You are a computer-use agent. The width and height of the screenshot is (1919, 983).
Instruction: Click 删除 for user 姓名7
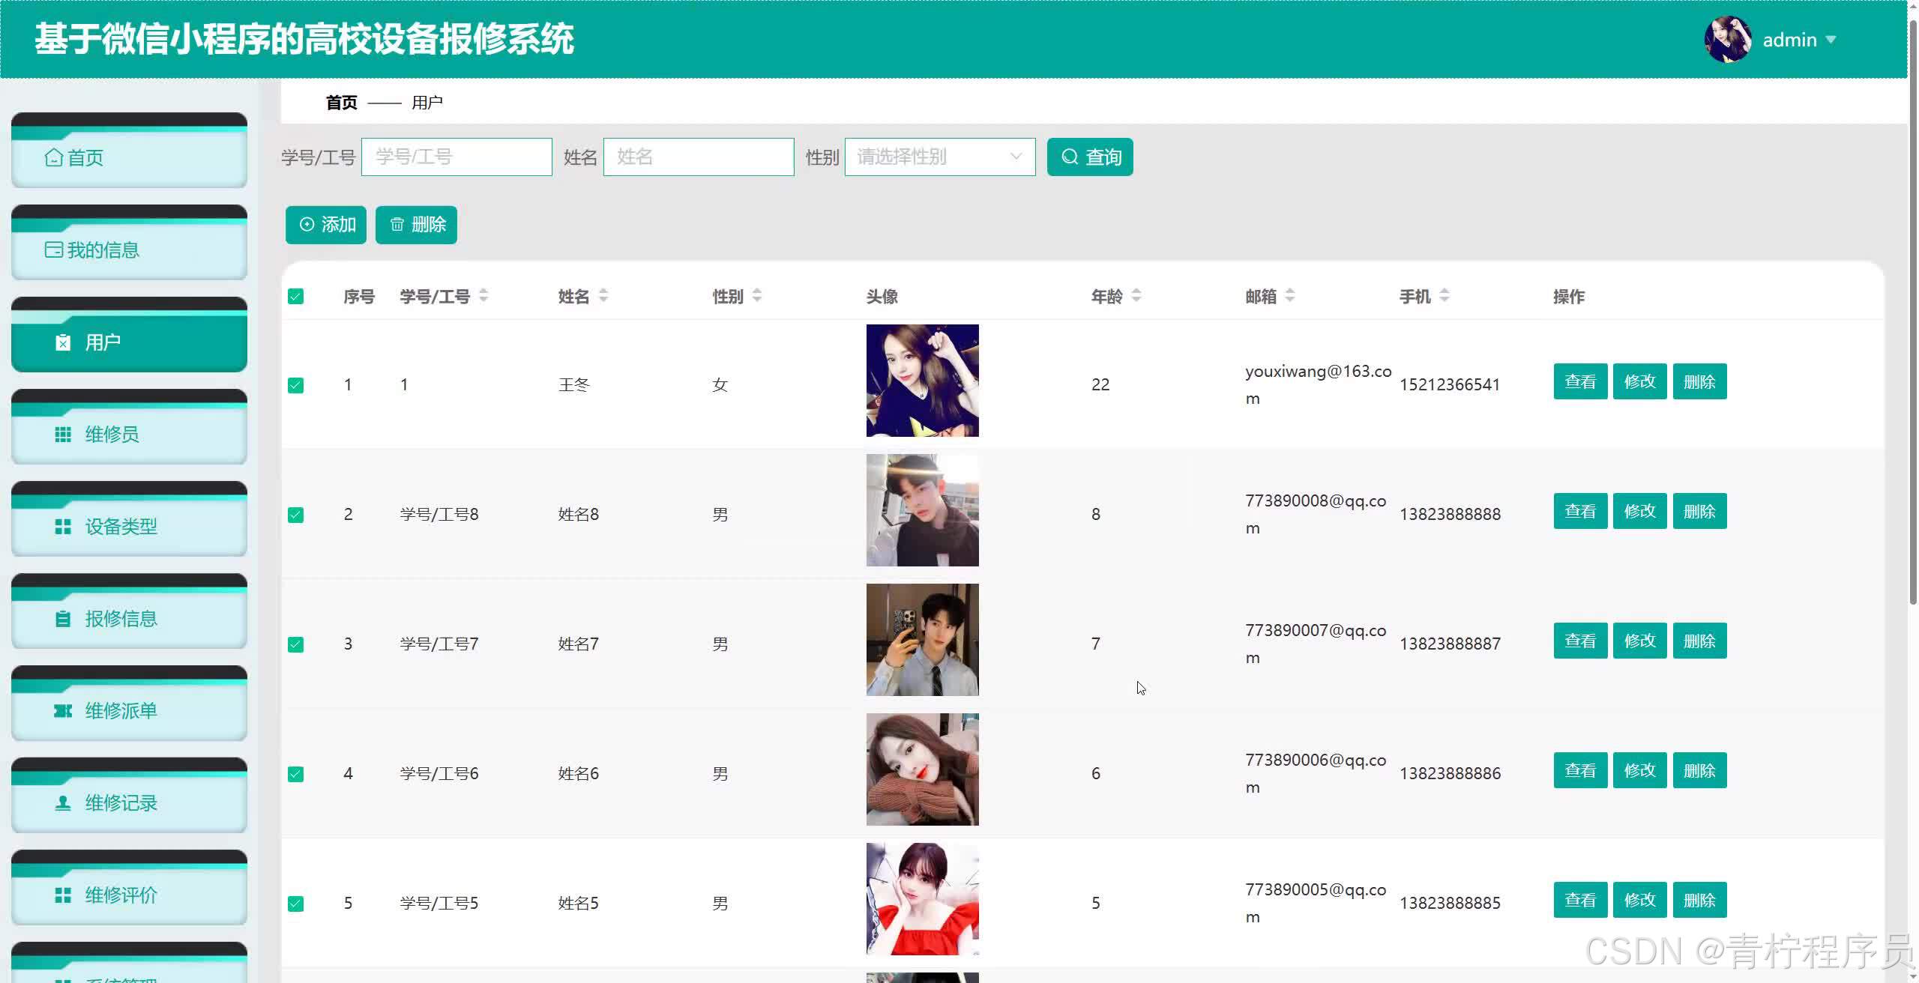pyautogui.click(x=1700, y=641)
